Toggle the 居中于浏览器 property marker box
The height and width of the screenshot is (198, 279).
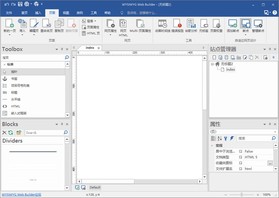point(241,151)
